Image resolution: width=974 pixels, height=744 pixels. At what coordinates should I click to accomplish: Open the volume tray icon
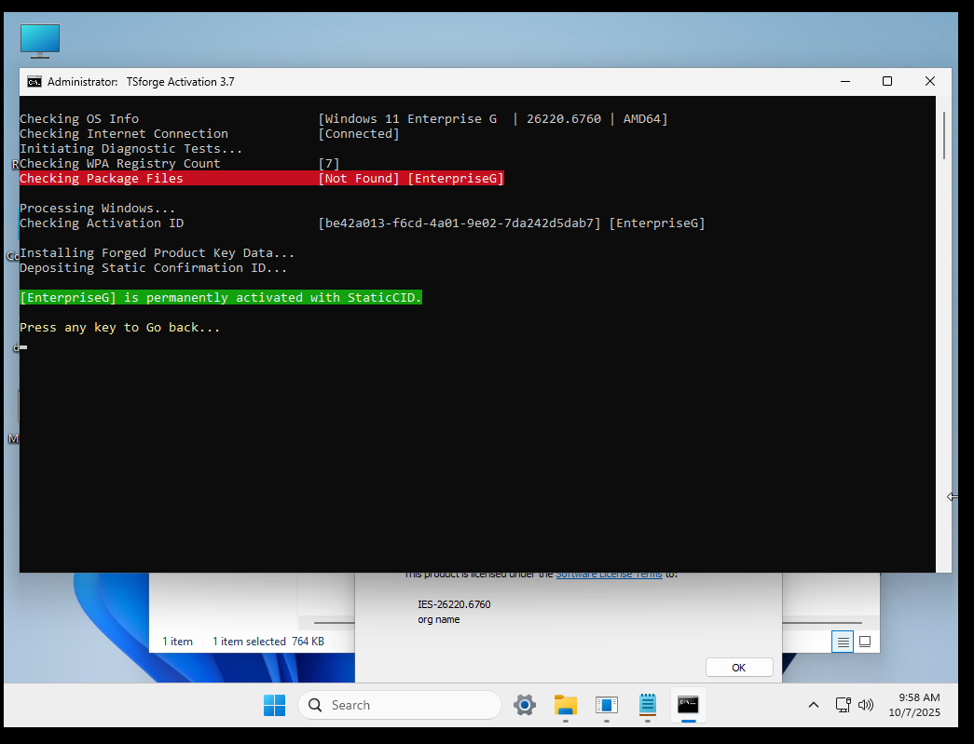(x=865, y=705)
